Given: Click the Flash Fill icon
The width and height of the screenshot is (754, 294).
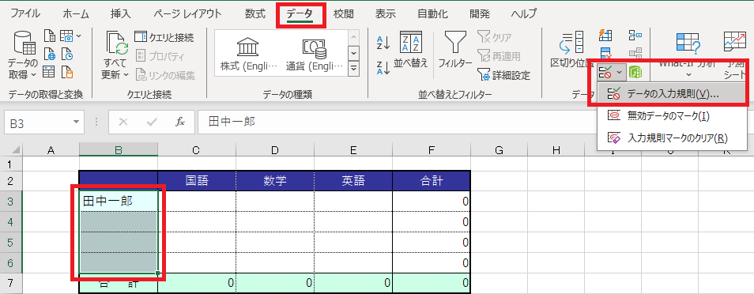Looking at the screenshot, I should [x=605, y=36].
